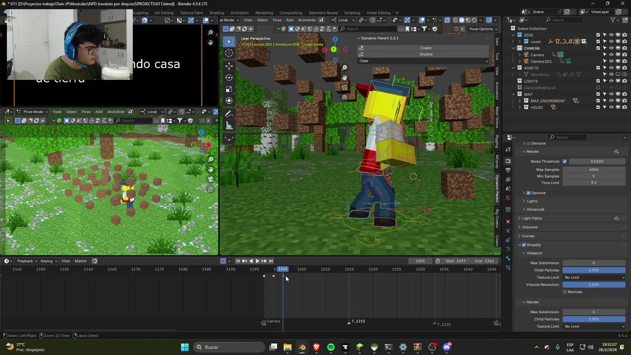Toggle the Simplify checkbox
Image resolution: width=631 pixels, height=355 pixels.
pyautogui.click(x=524, y=245)
